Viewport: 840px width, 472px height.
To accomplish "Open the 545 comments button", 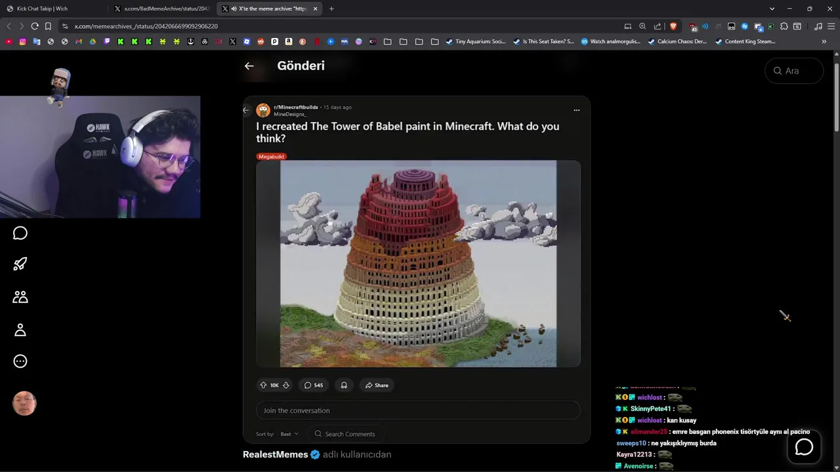I will tap(314, 385).
